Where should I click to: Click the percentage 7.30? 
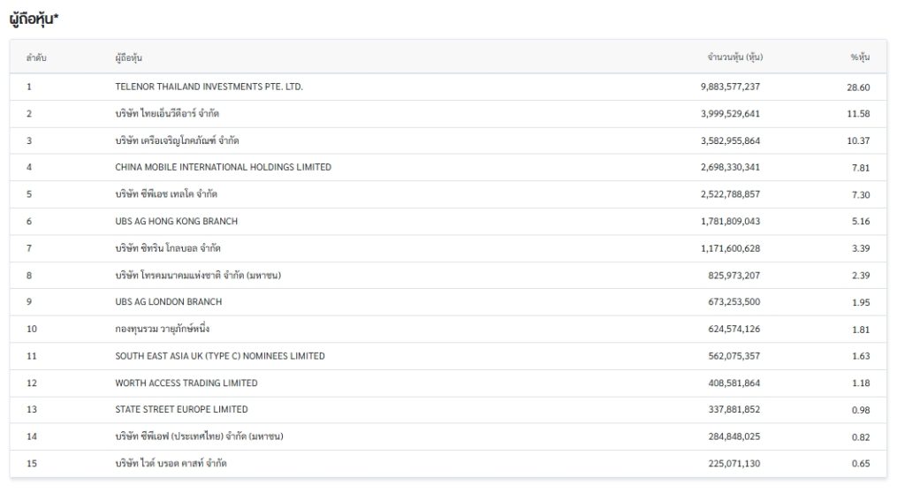[861, 194]
